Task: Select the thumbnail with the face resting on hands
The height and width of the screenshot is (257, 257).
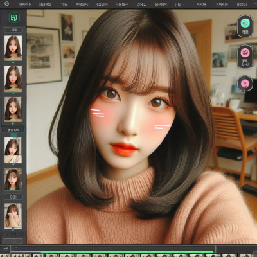Action: [13, 215]
